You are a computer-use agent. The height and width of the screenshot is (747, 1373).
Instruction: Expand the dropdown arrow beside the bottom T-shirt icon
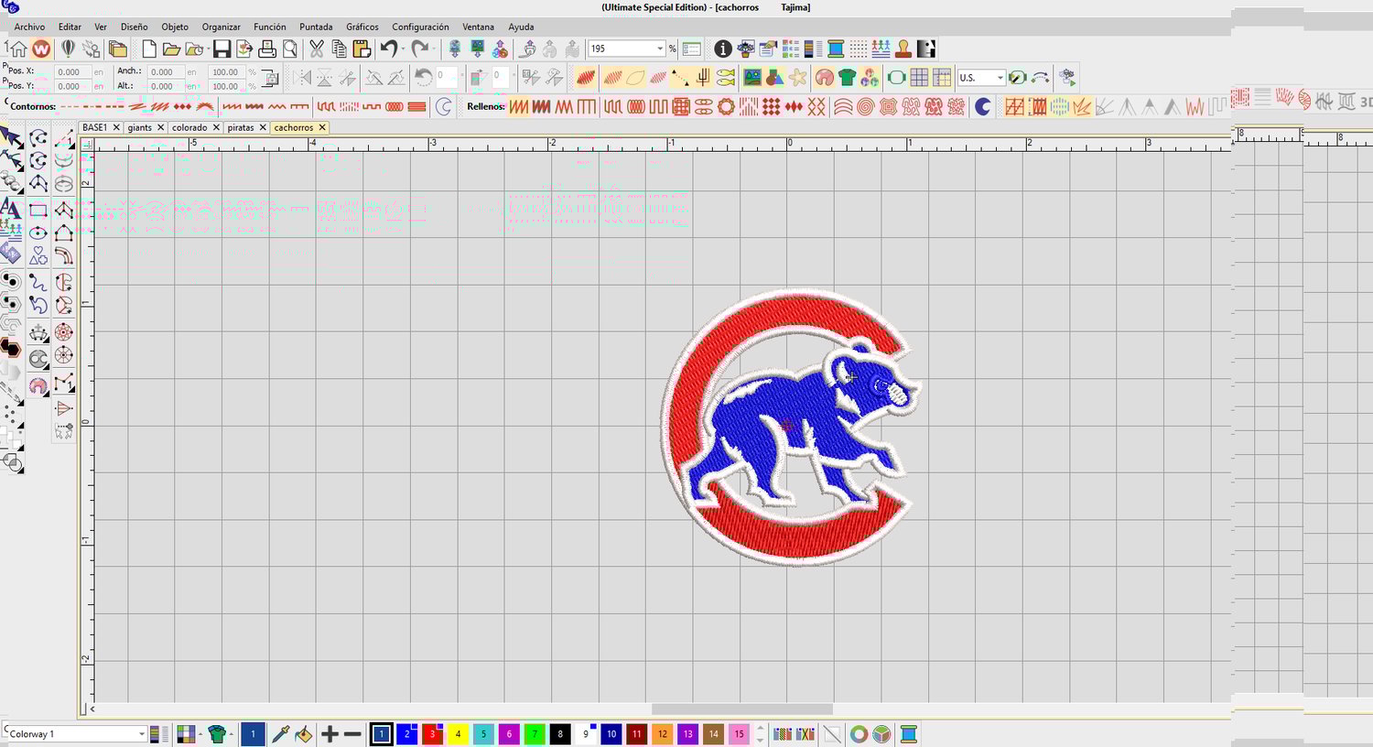232,734
